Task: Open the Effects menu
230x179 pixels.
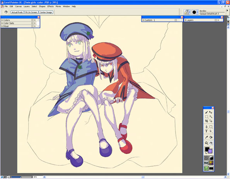Action: coord(51,7)
